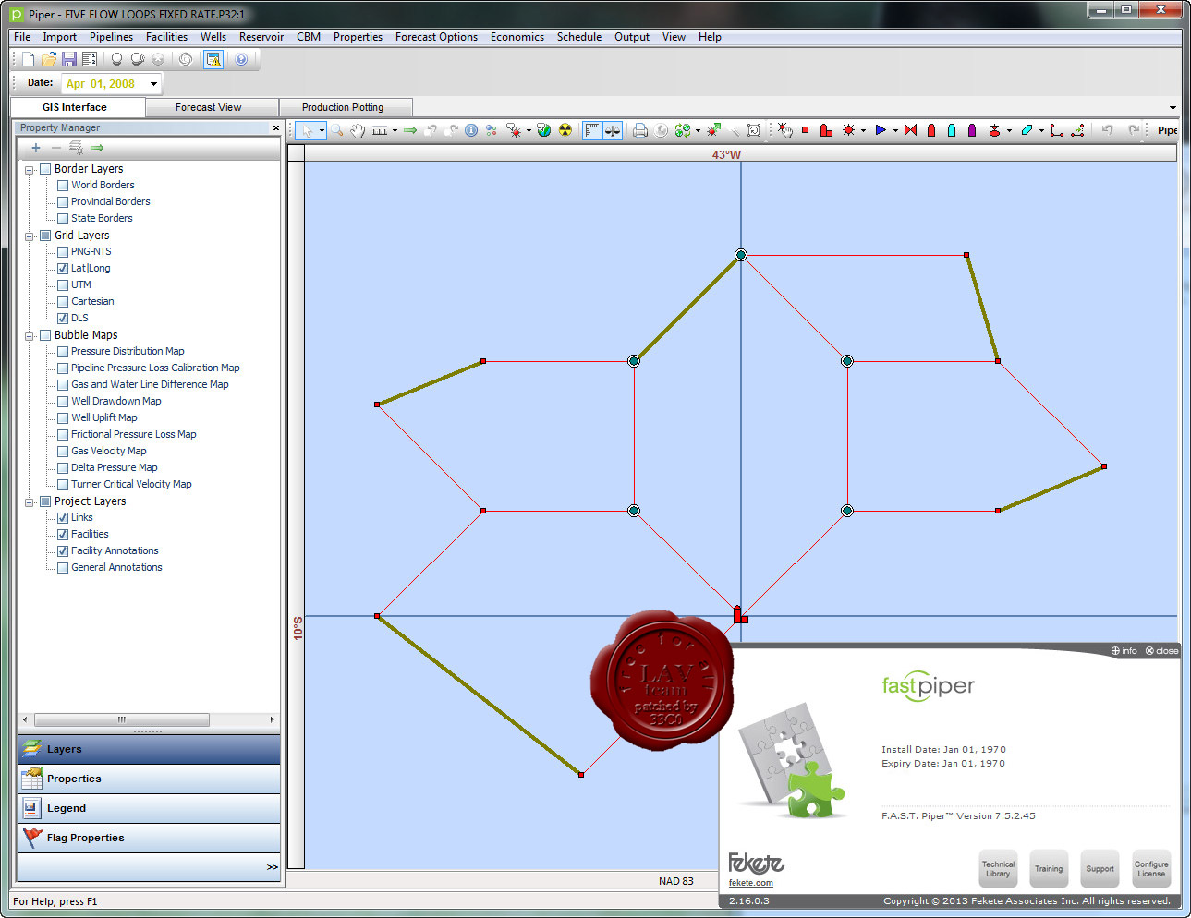Check the General Annotations layer
Screen dimensions: 1191x918
tap(63, 568)
